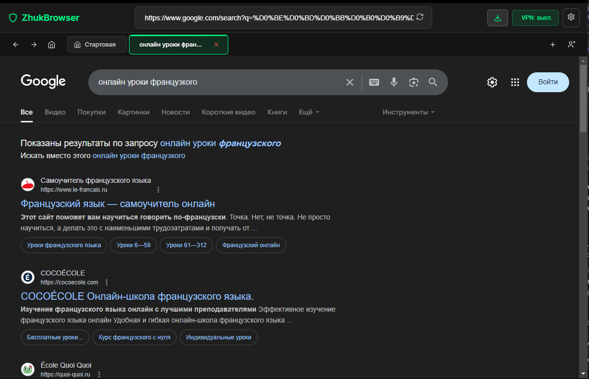The width and height of the screenshot is (589, 379).
Task: Expand the Ещё dropdown
Action: (309, 112)
